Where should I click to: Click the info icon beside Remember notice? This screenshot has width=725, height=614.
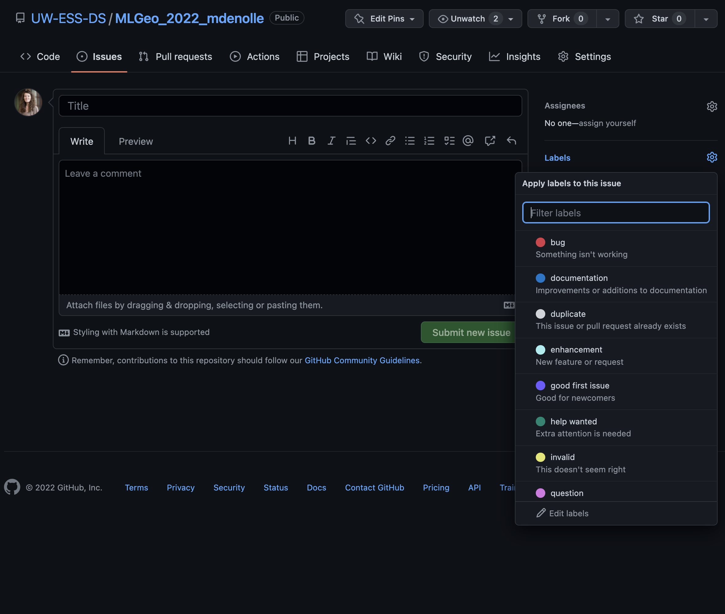(x=63, y=360)
